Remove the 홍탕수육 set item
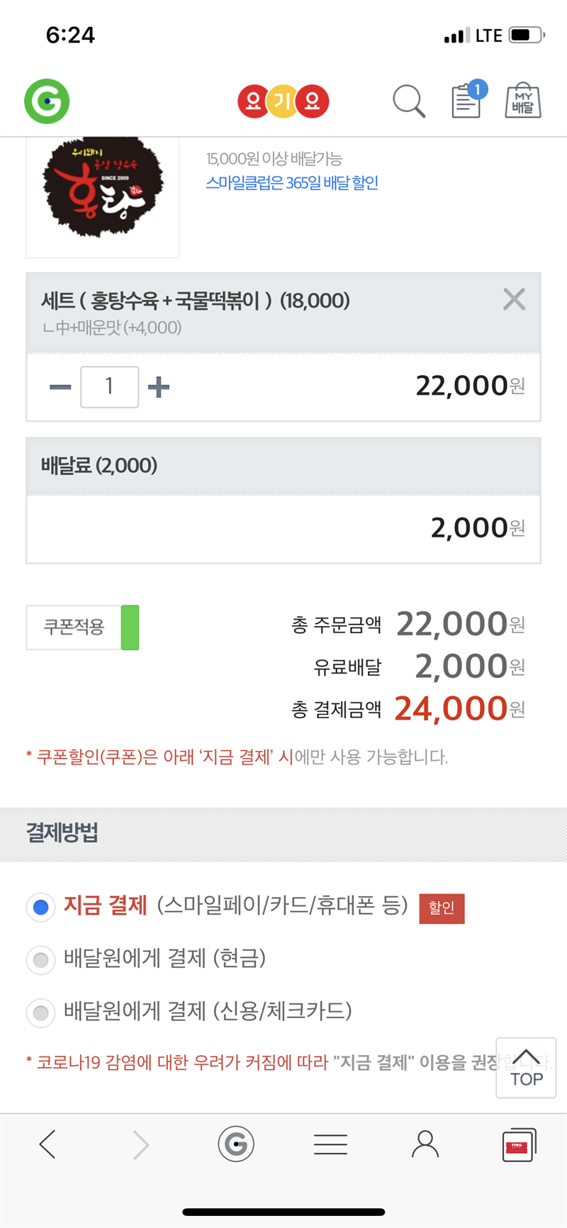This screenshot has height=1228, width=567. (514, 300)
